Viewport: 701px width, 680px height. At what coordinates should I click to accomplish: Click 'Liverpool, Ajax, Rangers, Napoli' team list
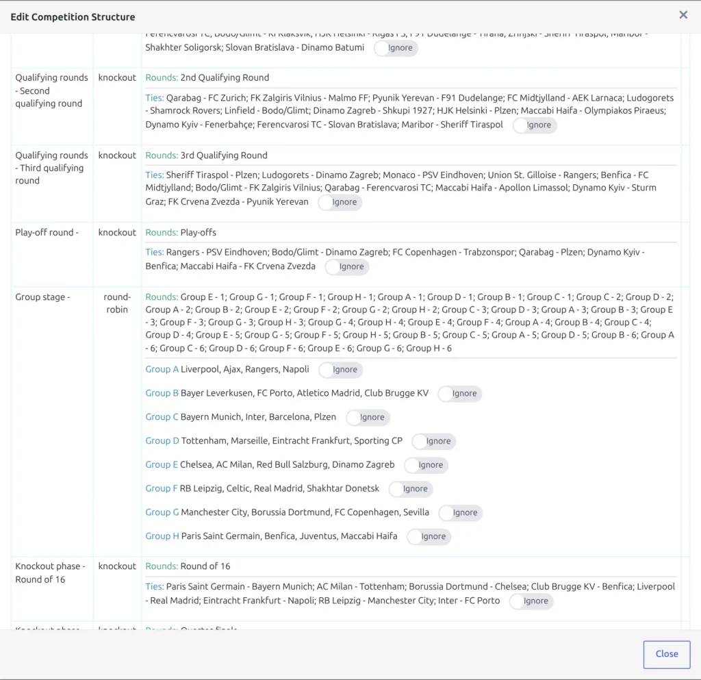[x=244, y=369]
